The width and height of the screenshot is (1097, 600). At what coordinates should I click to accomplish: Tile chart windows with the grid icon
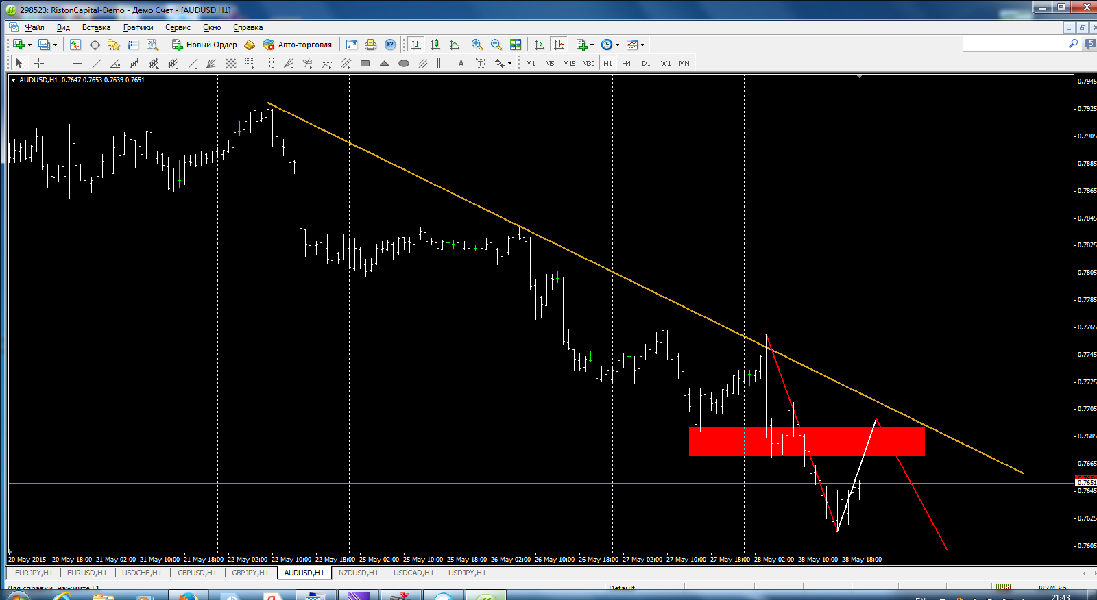(516, 45)
